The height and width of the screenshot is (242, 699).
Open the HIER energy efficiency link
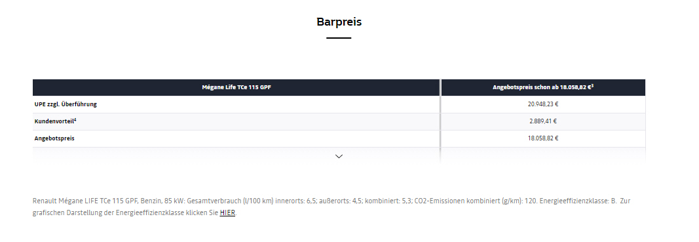227,213
